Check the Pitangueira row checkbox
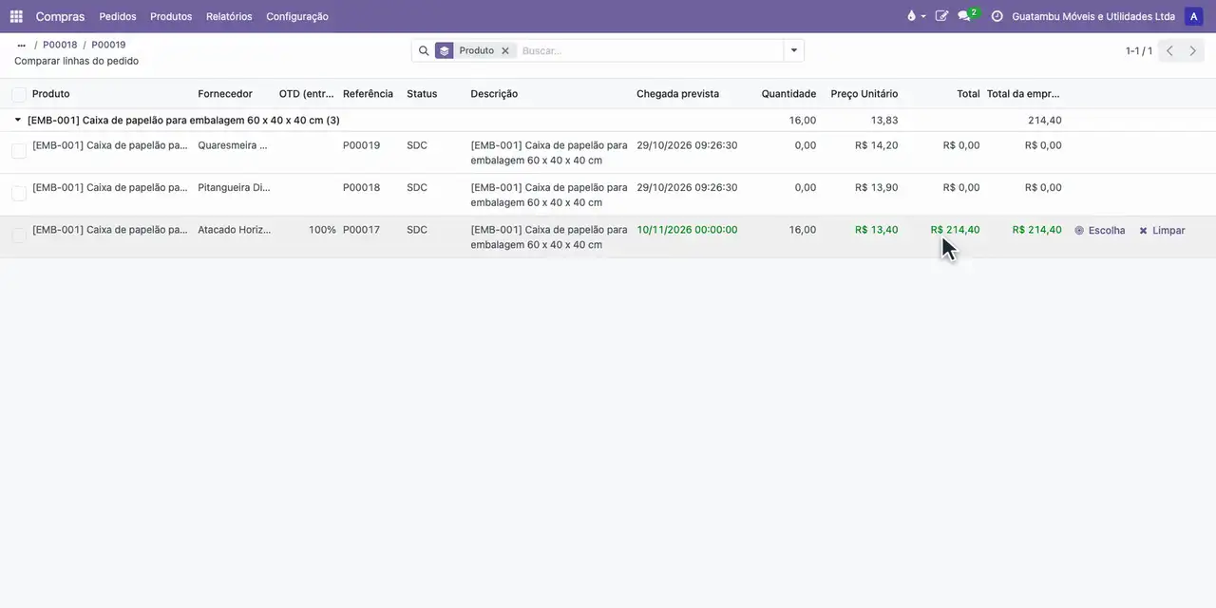The height and width of the screenshot is (608, 1216). [x=19, y=193]
